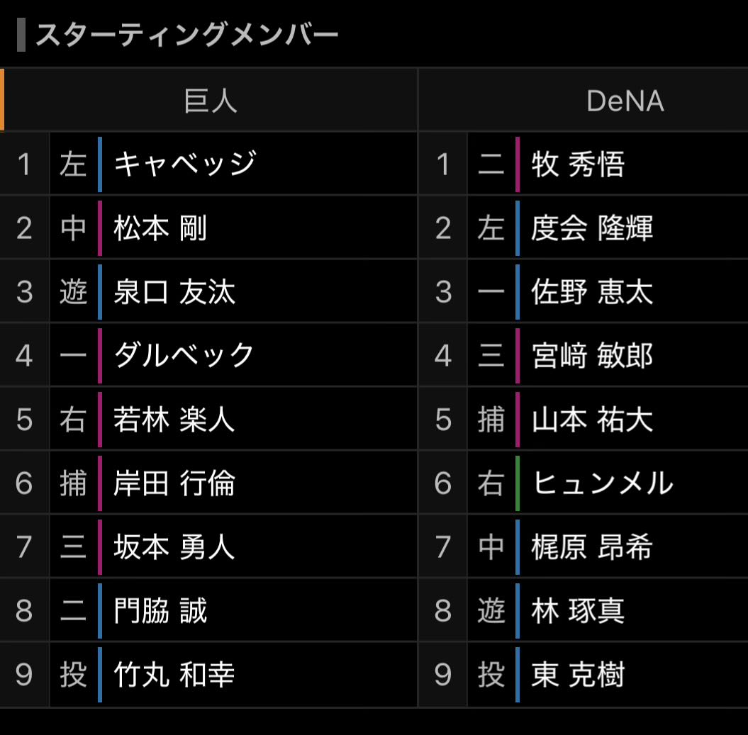
Task: Open 牧 秀悟 player profile
Action: (x=578, y=164)
